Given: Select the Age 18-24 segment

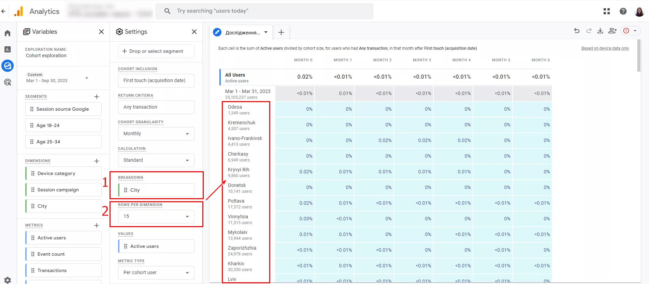Looking at the screenshot, I should coord(63,125).
